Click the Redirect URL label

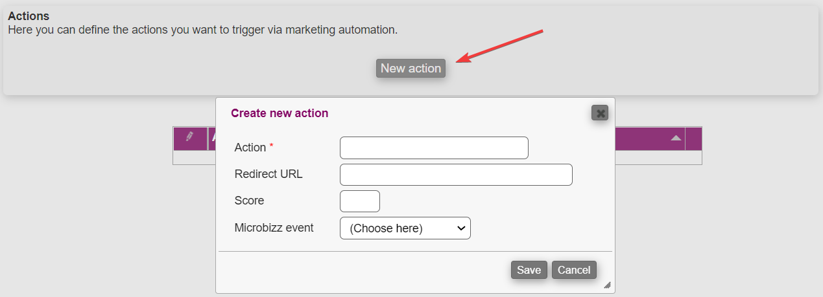[268, 174]
